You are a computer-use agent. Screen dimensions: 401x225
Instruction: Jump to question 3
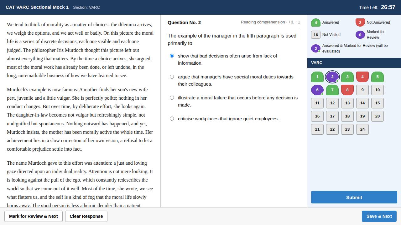(347, 77)
